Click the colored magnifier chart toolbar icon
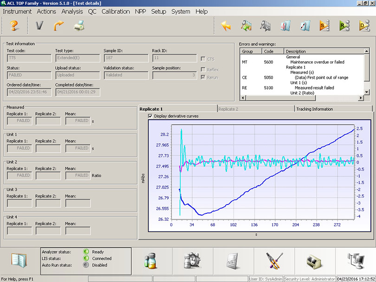The width and height of the screenshot is (376, 282). (246, 26)
